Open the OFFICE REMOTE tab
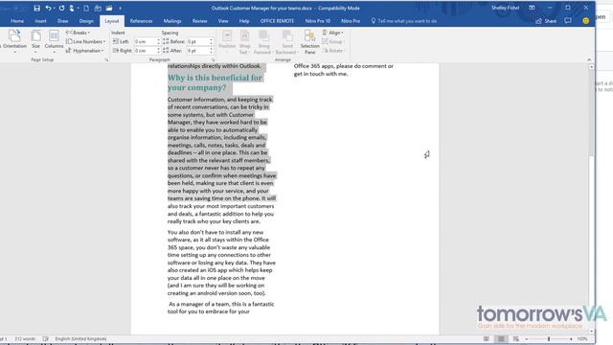The image size is (613, 345). point(277,21)
